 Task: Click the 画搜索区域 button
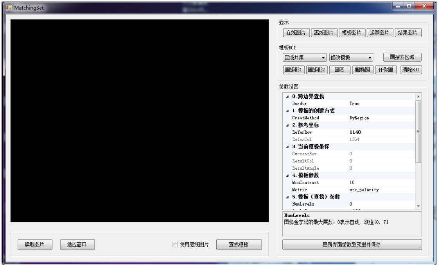point(402,57)
